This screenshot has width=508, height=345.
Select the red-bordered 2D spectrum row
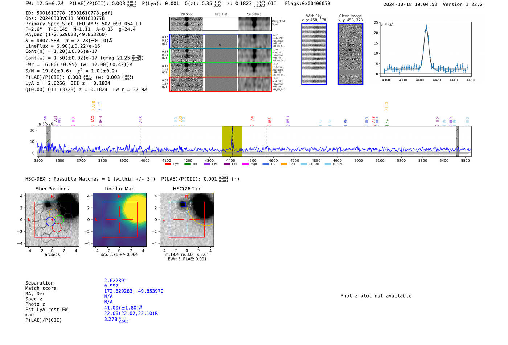pos(220,84)
